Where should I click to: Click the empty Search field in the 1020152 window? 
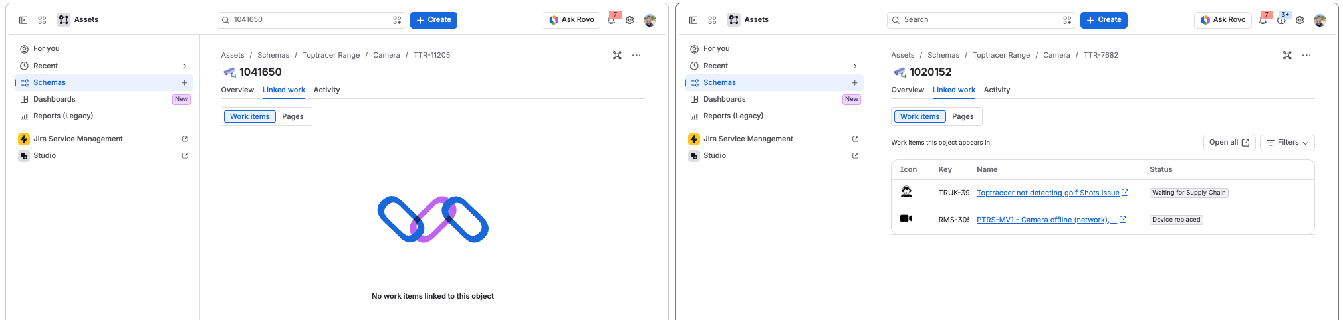point(981,20)
